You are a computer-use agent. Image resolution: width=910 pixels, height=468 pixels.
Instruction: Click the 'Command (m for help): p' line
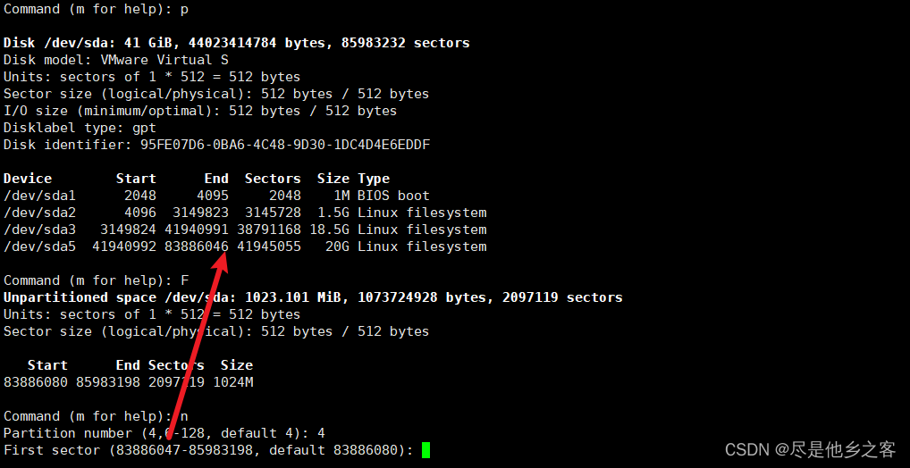(97, 9)
